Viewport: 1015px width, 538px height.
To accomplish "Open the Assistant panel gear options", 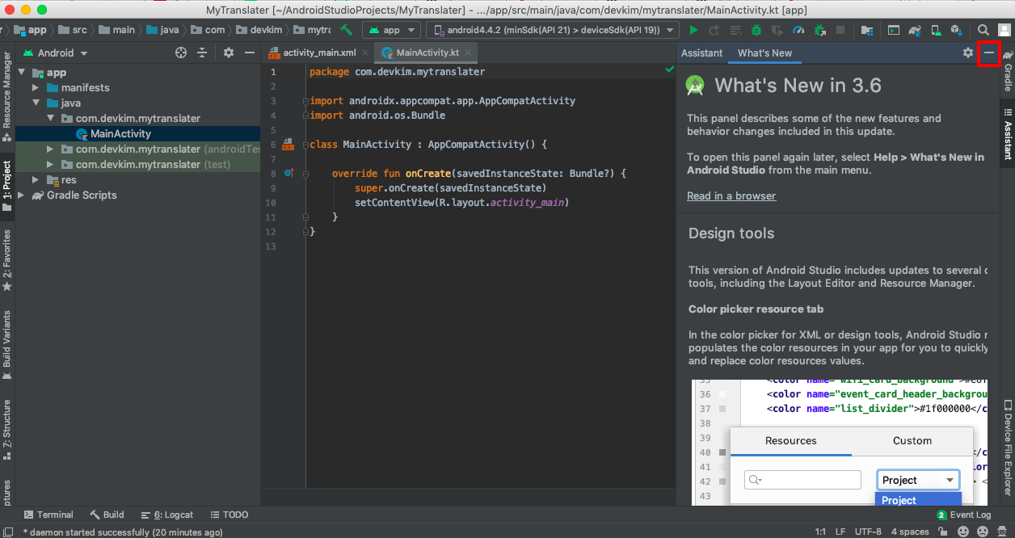I will tap(968, 53).
